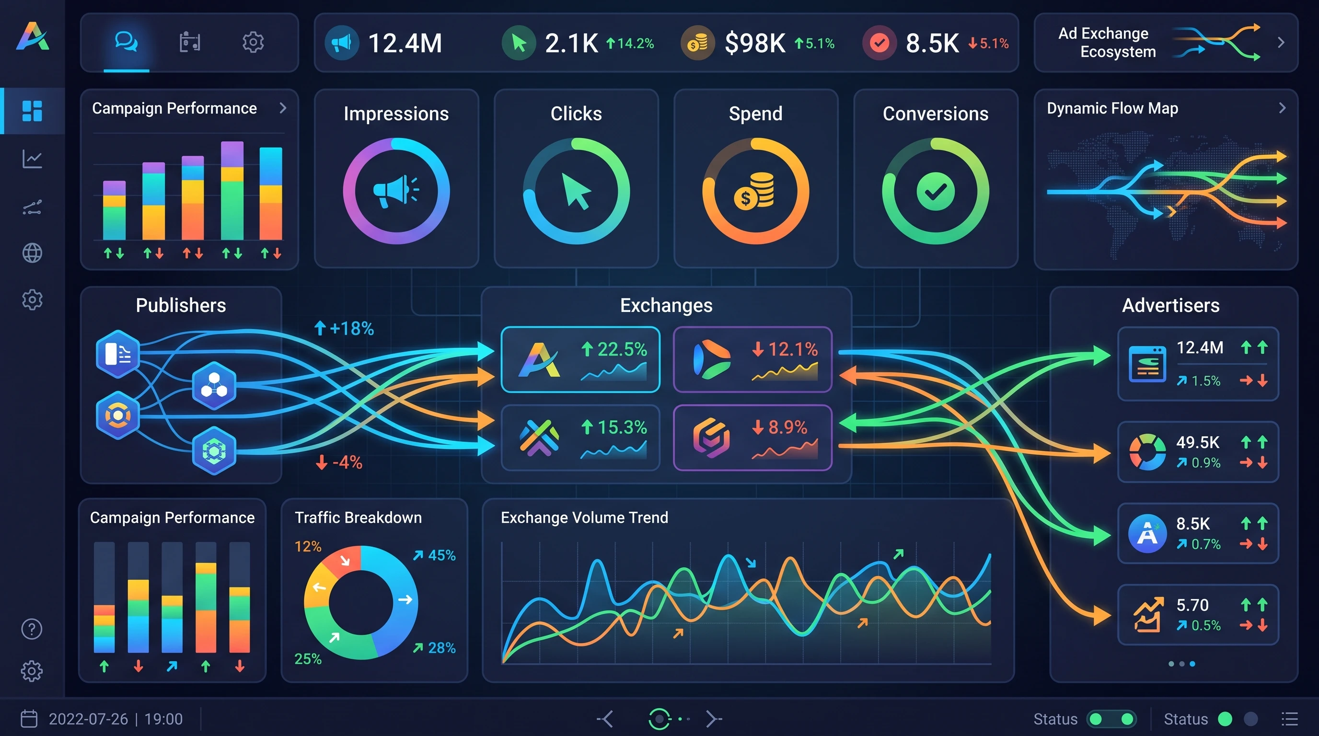Screen dimensions: 1319x736
Task: Open the Impressions megaphone ring
Action: pos(396,191)
